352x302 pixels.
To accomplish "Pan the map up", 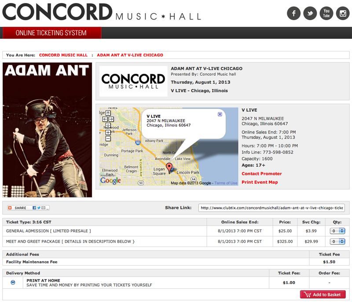I will tap(108, 113).
